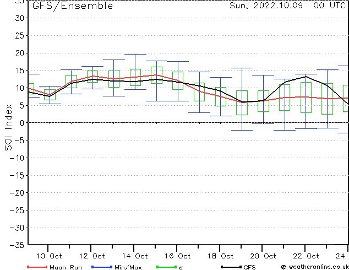349x270 pixels.
Task: Click the 16 Oct x-axis label
Action: 178,256
